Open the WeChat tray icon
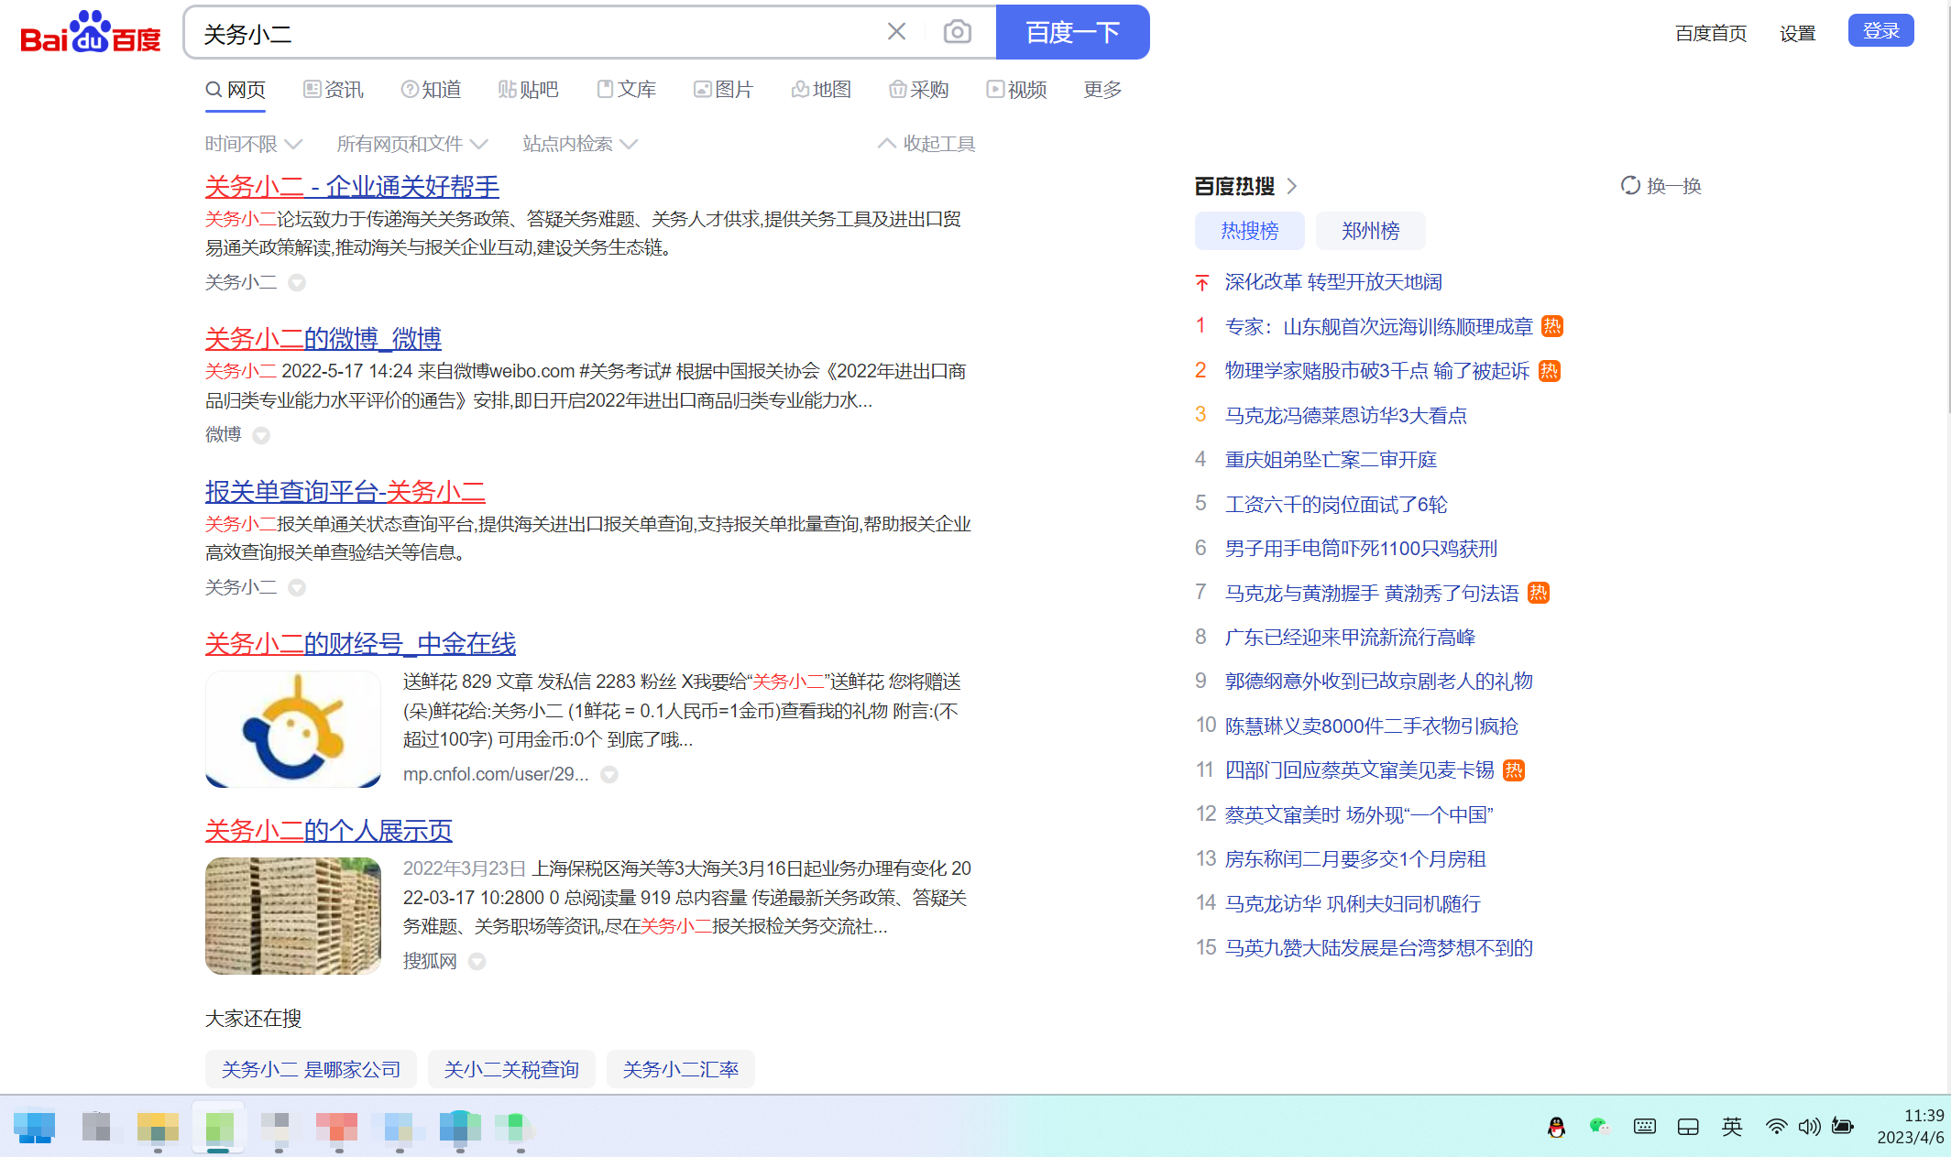Screen dimensions: 1951x1157 pos(1599,1127)
